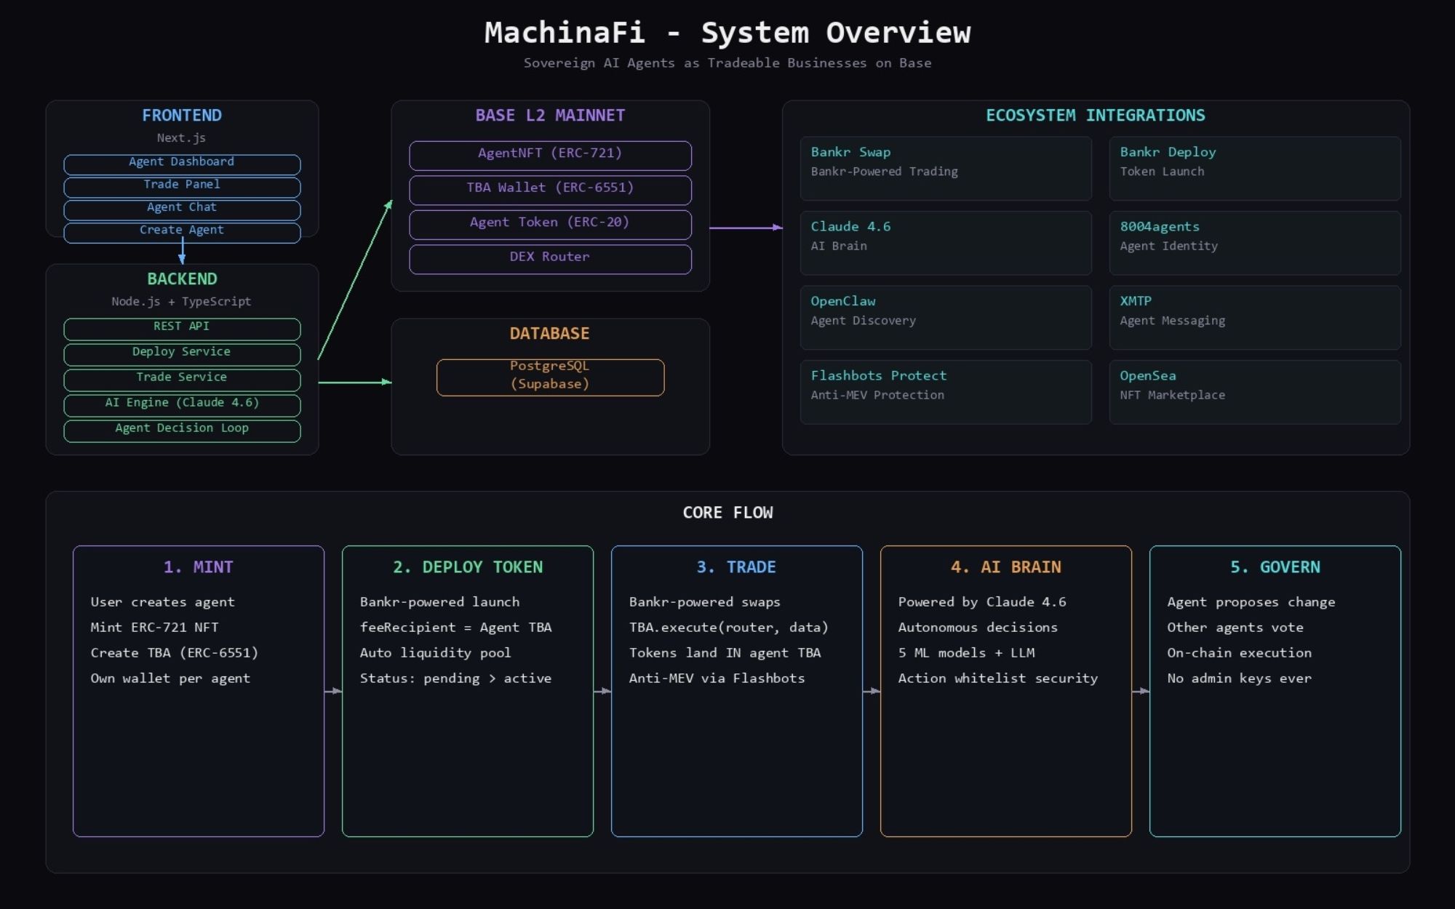Screen dimensions: 1455x909
Task: Click the Create Agent box
Action: click(182, 232)
